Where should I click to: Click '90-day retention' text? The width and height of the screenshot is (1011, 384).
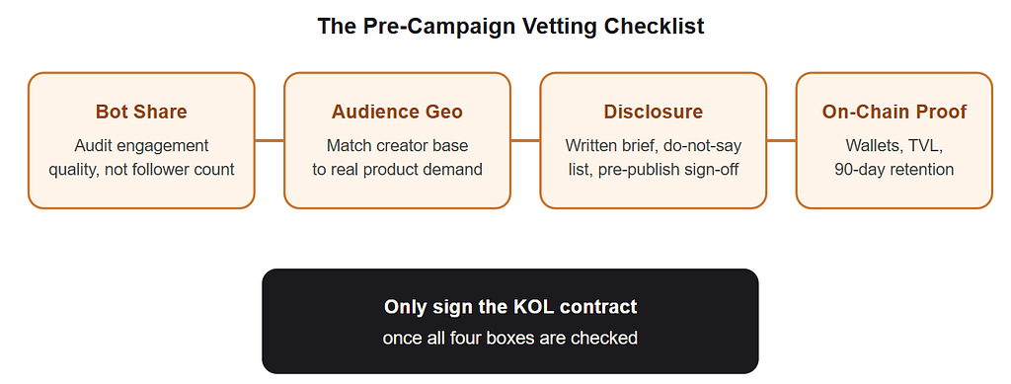click(x=894, y=170)
